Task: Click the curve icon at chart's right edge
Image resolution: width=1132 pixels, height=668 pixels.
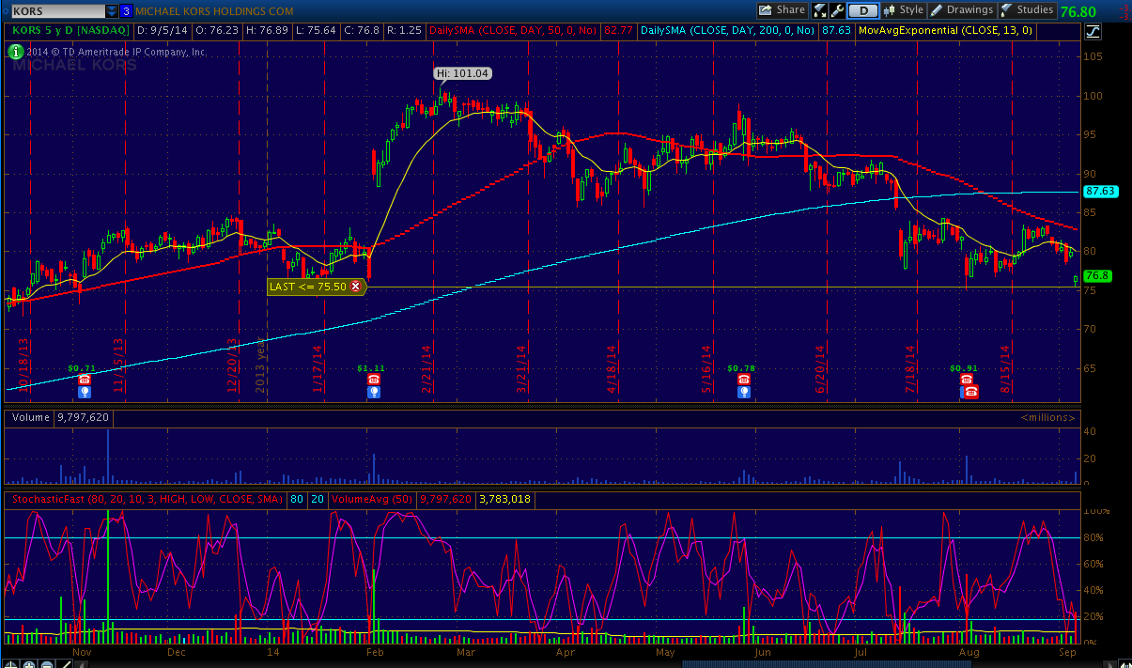Action: click(1093, 31)
